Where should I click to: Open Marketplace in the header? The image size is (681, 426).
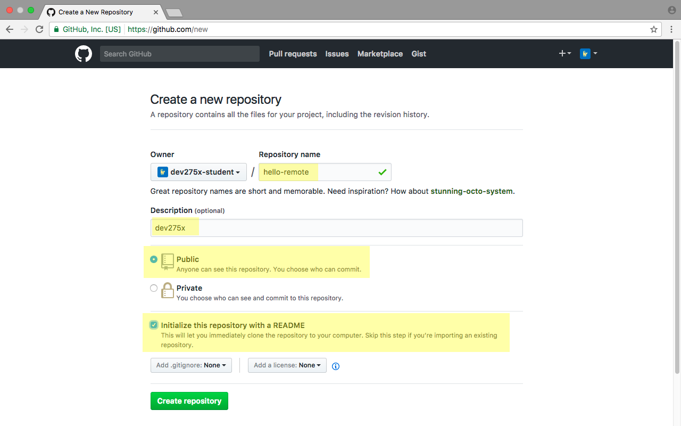click(x=380, y=54)
